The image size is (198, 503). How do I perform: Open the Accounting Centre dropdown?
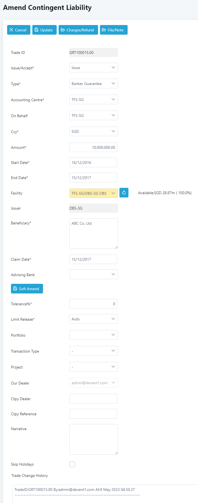point(93,100)
